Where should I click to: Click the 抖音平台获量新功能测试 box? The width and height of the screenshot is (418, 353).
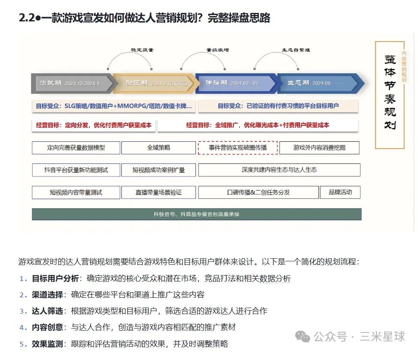pos(76,170)
